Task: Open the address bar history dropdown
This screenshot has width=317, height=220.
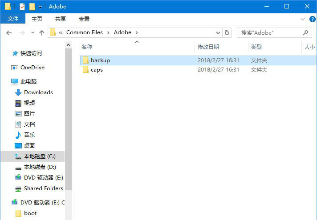Action: pyautogui.click(x=218, y=33)
